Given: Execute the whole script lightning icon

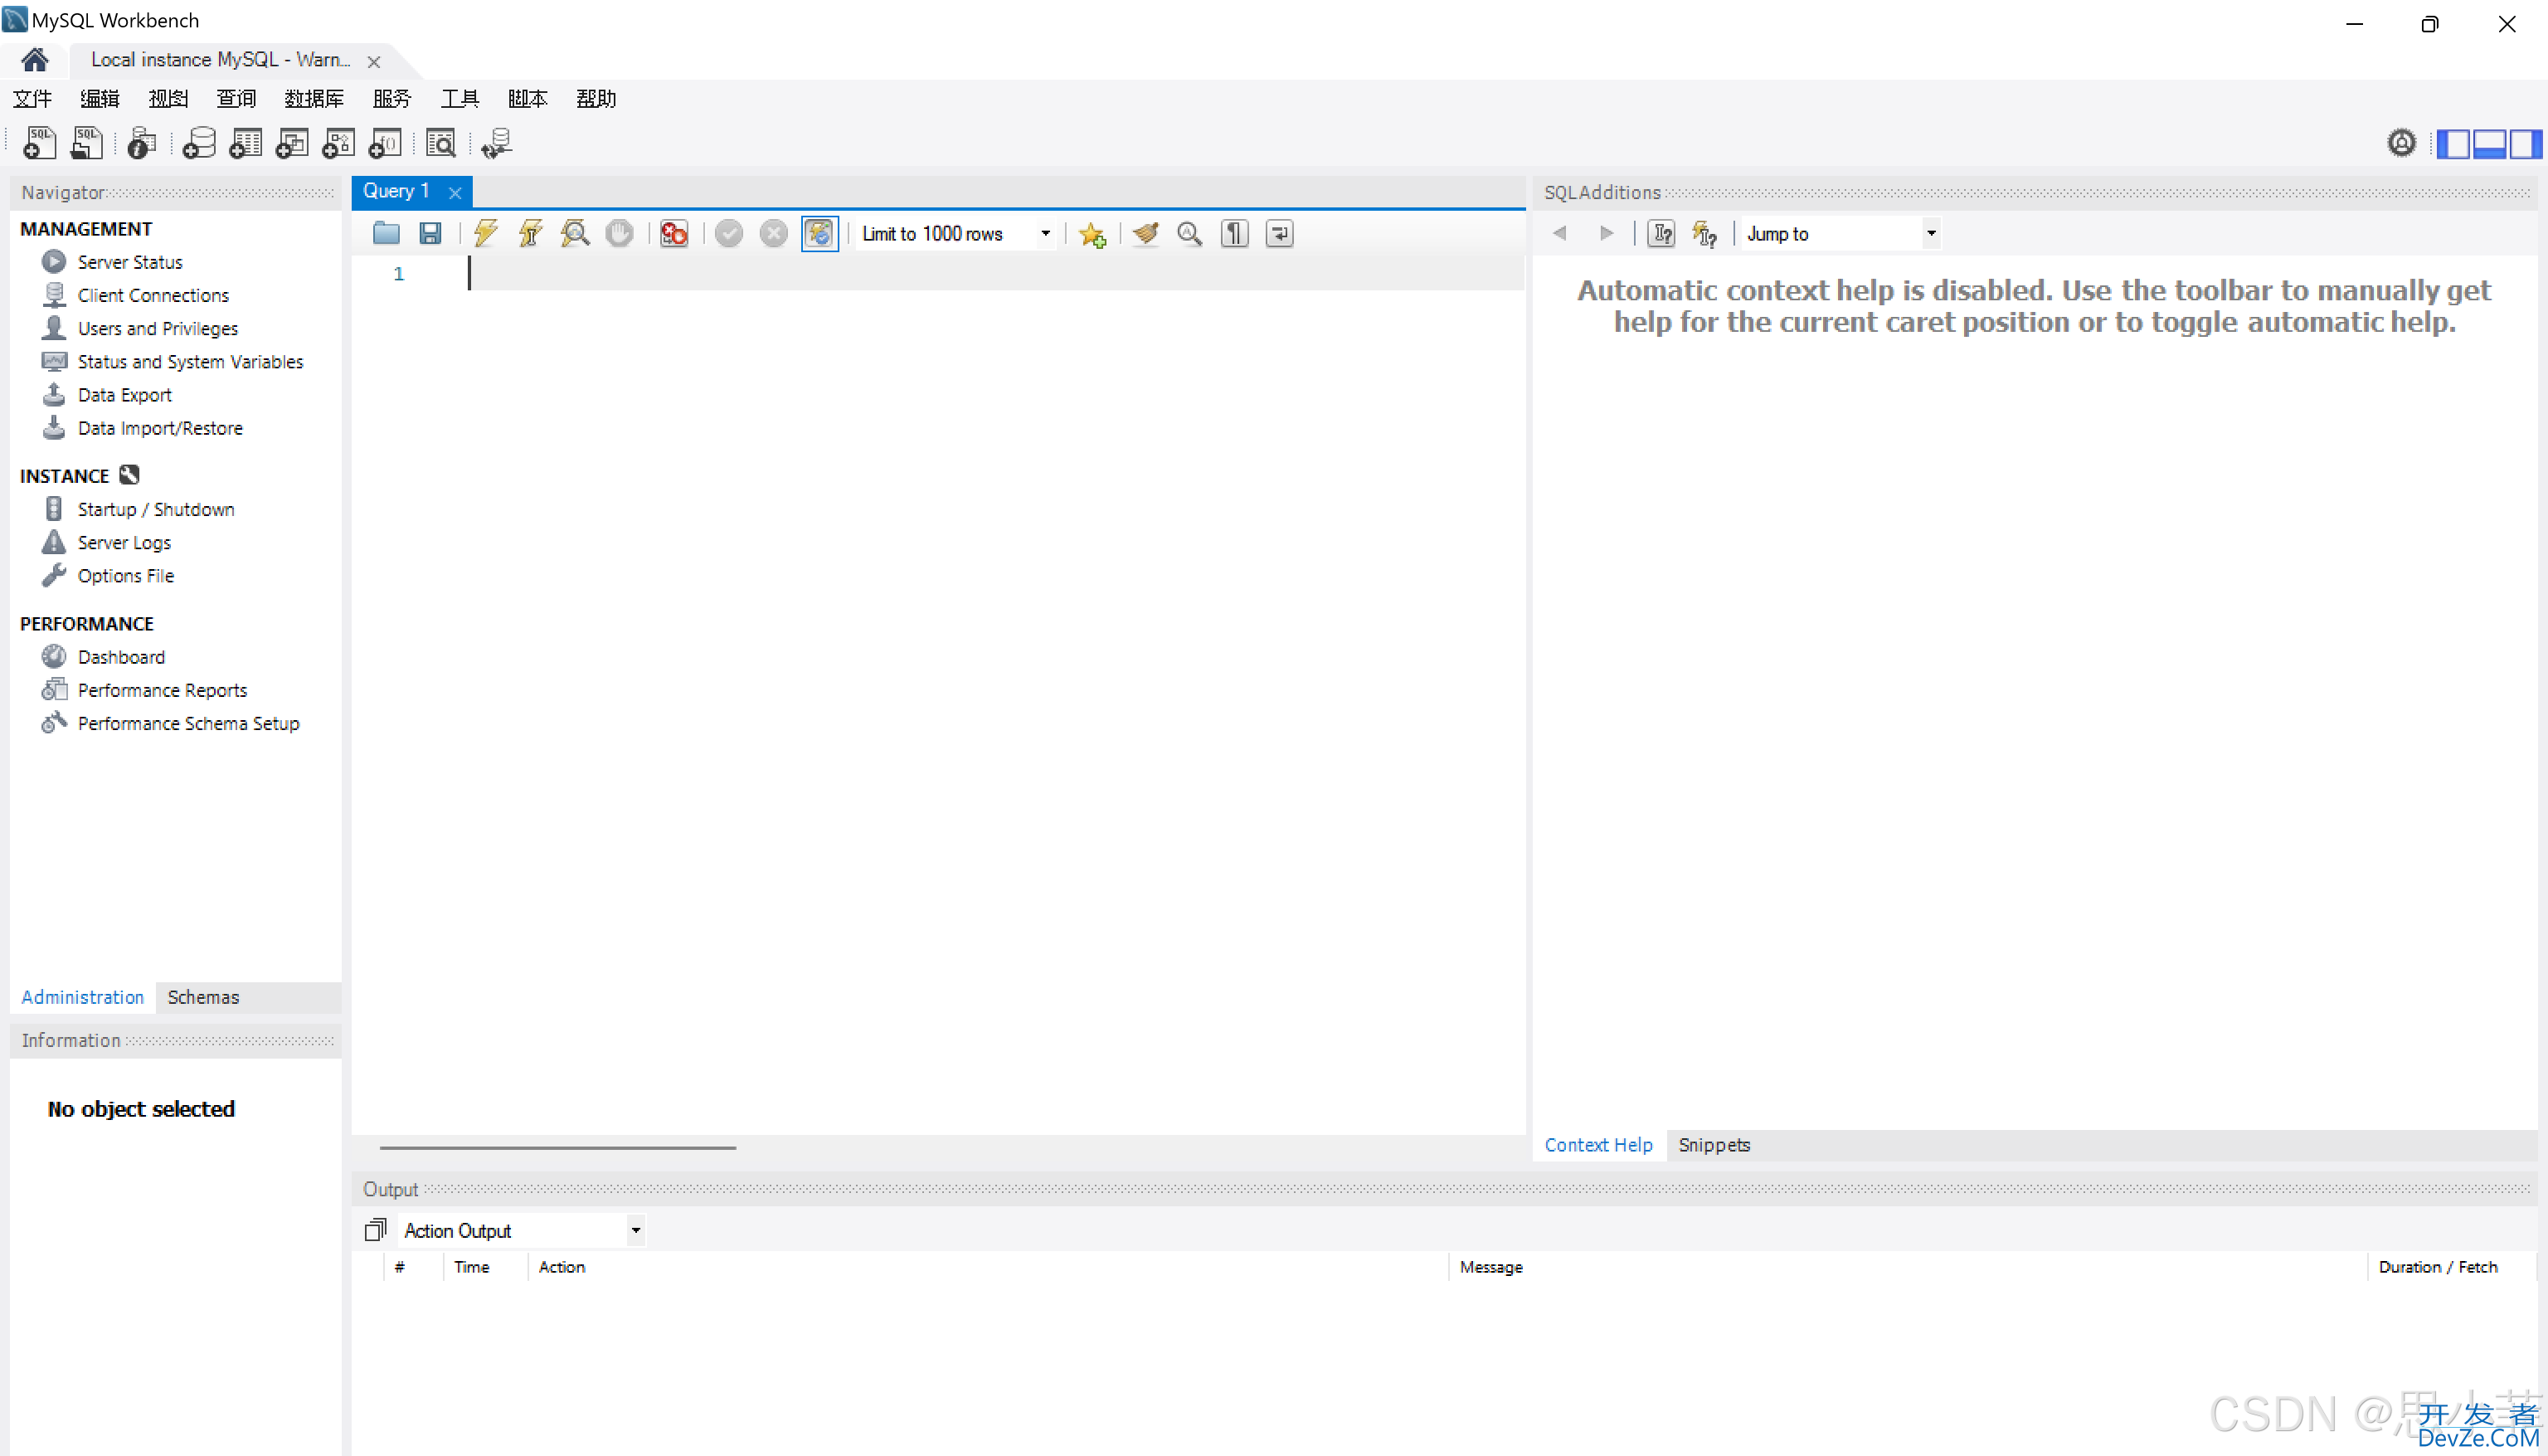Looking at the screenshot, I should pos(486,233).
